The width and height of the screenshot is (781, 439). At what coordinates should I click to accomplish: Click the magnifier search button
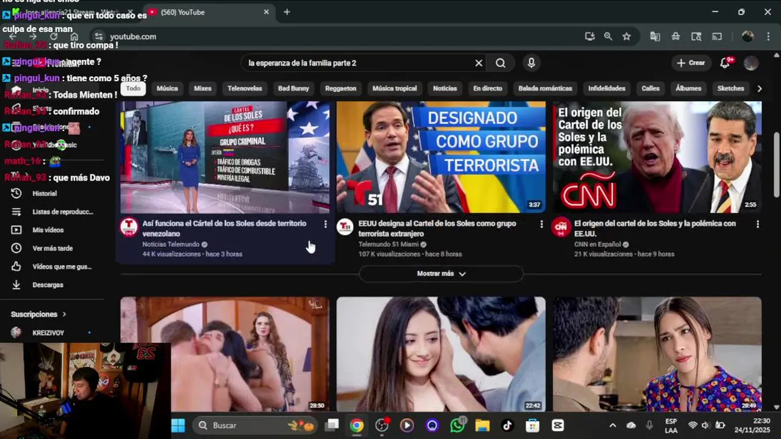coord(501,63)
